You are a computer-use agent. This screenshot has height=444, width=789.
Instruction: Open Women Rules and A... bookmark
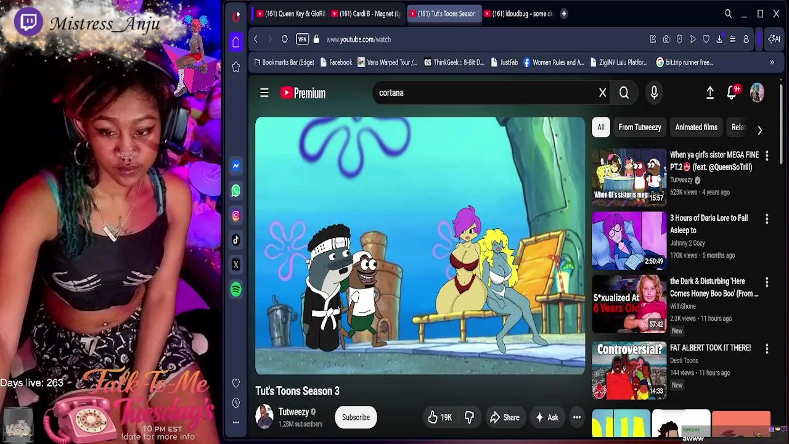tap(554, 62)
